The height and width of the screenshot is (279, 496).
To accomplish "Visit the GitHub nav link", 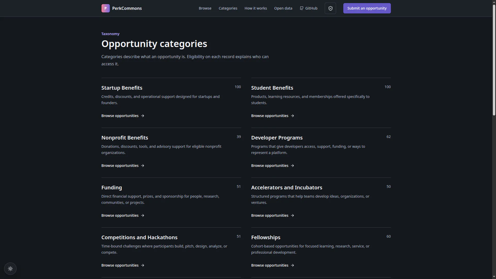I will click(308, 8).
